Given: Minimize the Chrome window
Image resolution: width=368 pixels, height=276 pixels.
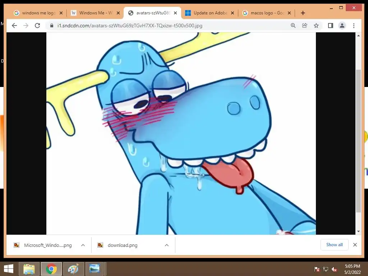Looking at the screenshot, I should tap(331, 8).
